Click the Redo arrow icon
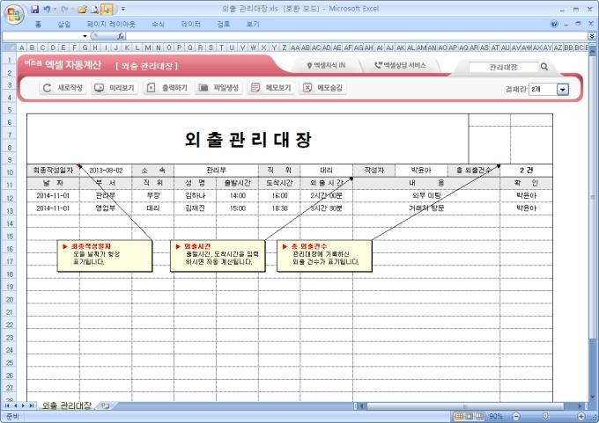Screen dimensions: 599x423 (64, 9)
